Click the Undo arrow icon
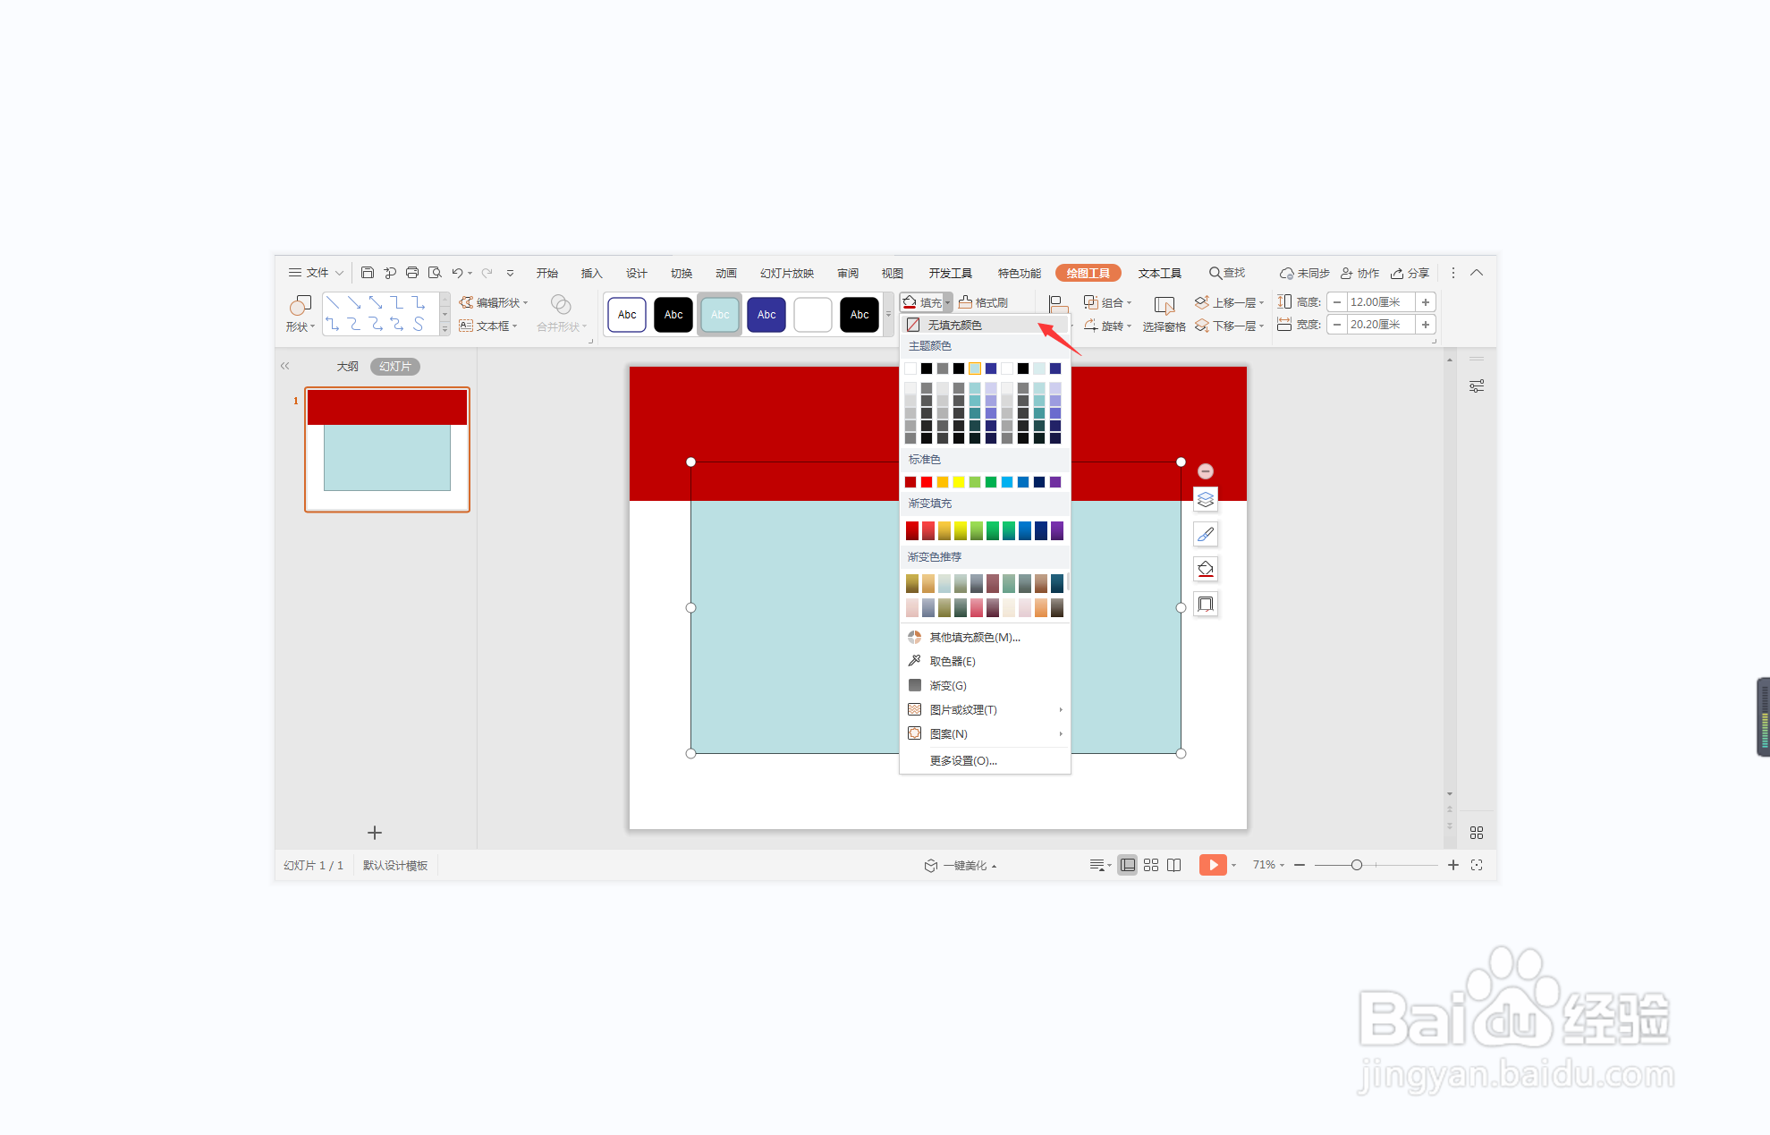This screenshot has width=1770, height=1135. (x=457, y=273)
